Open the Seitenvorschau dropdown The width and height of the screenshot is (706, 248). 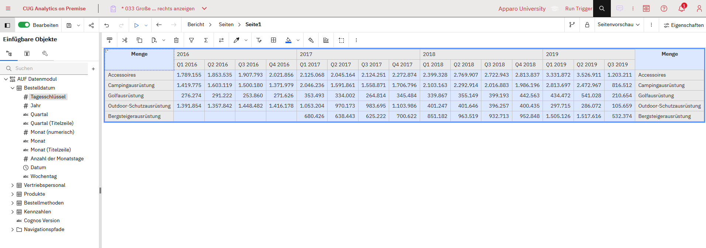click(x=619, y=25)
